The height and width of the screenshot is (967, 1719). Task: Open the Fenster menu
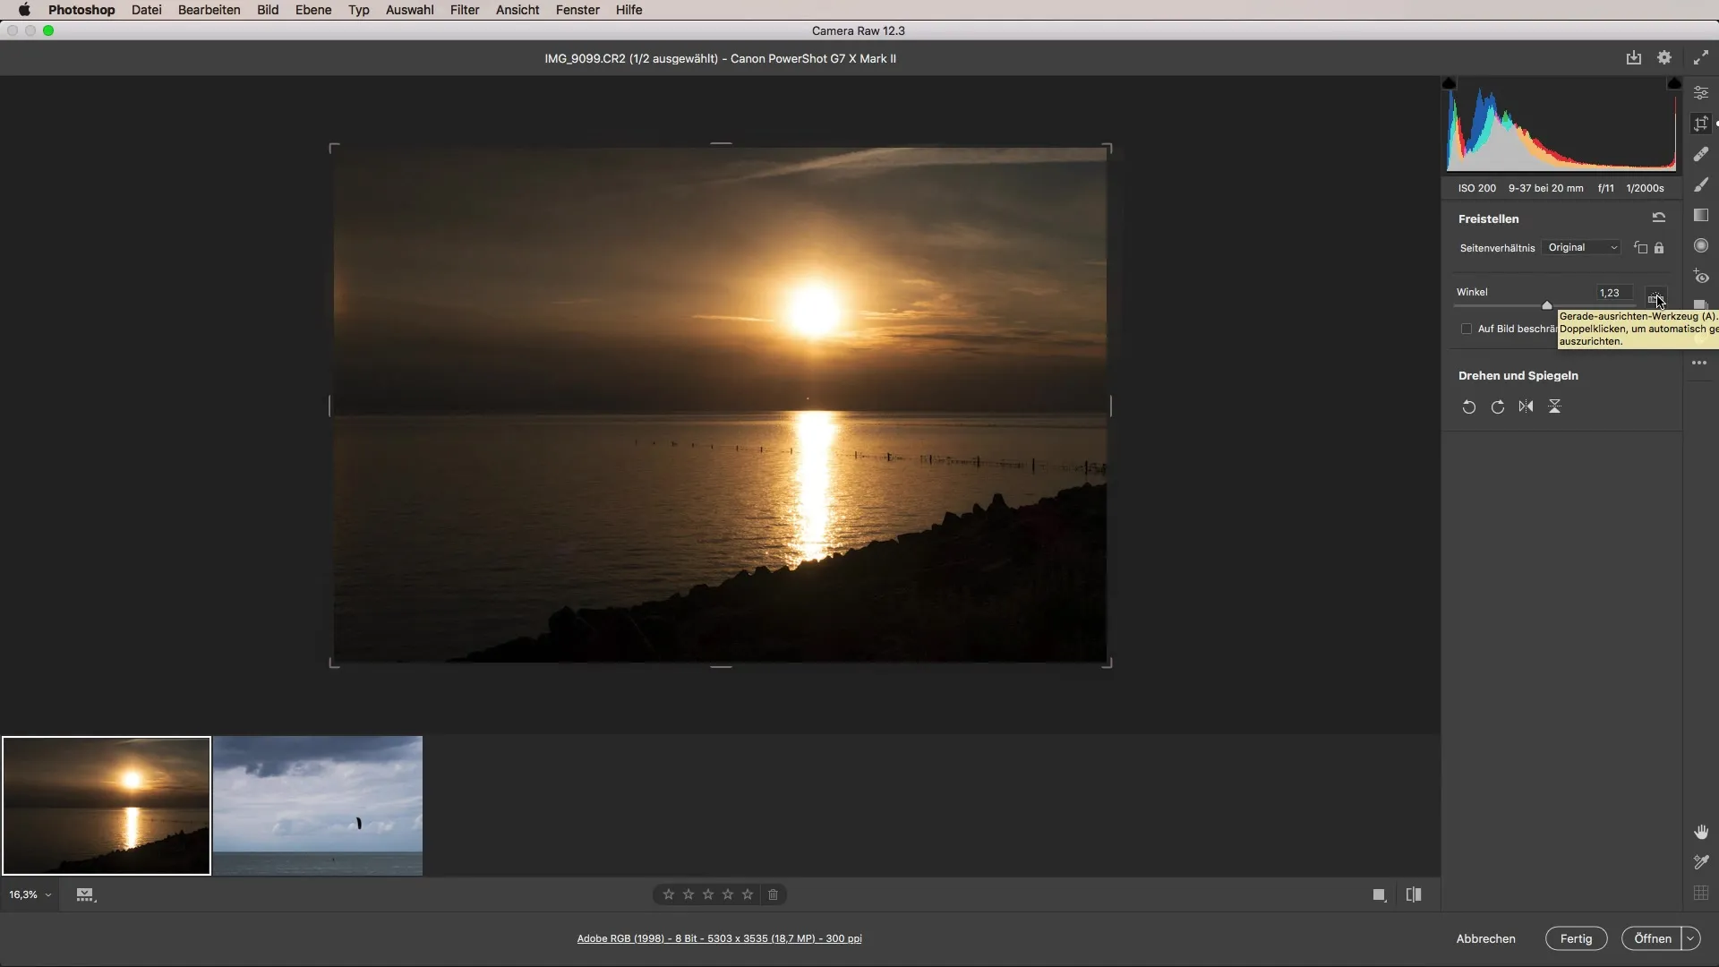click(577, 10)
